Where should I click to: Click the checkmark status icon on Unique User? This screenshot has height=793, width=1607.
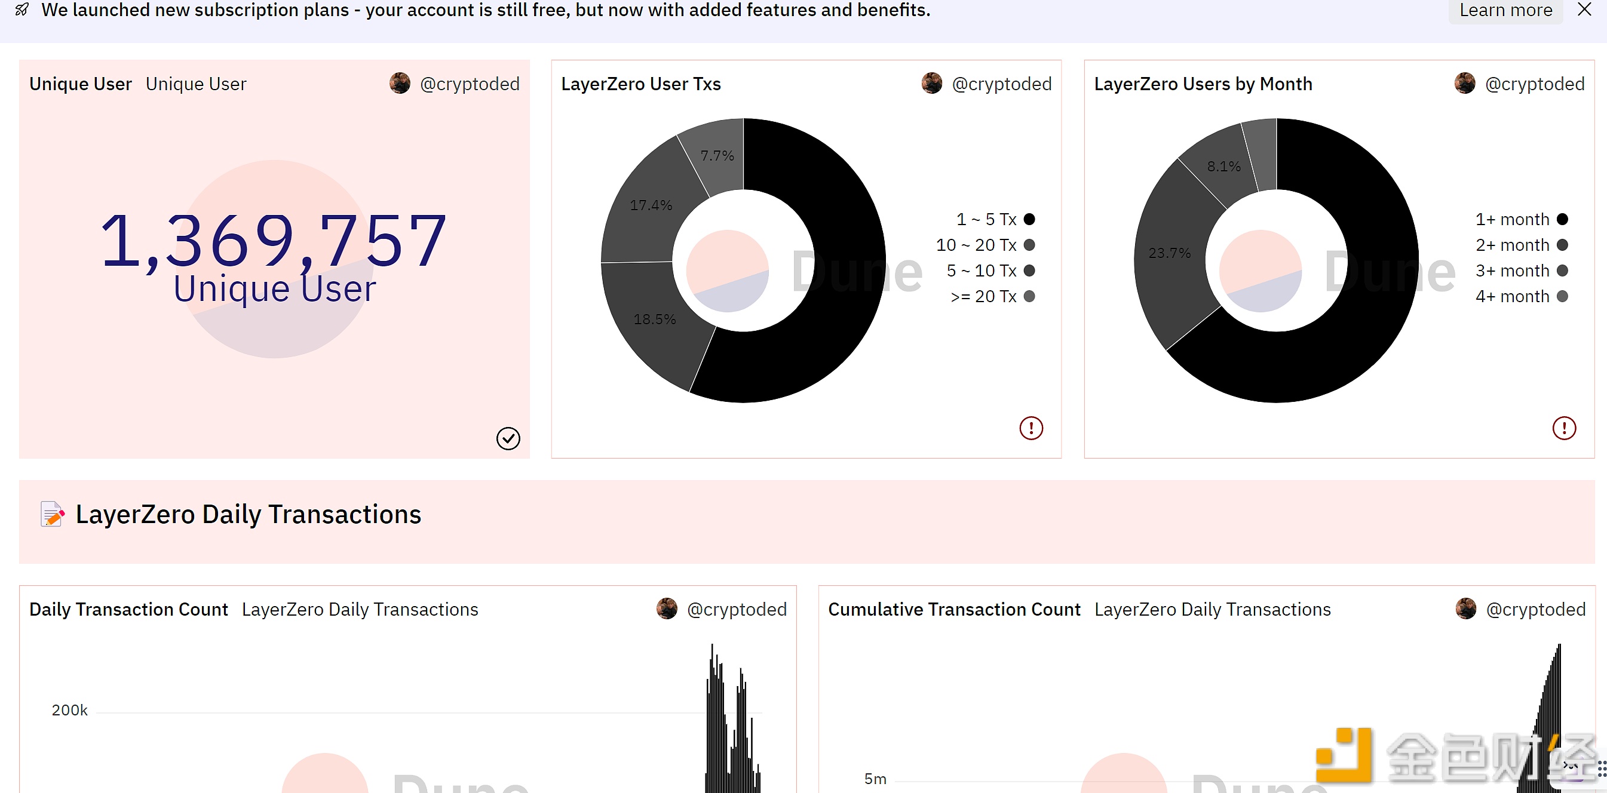[x=508, y=438]
